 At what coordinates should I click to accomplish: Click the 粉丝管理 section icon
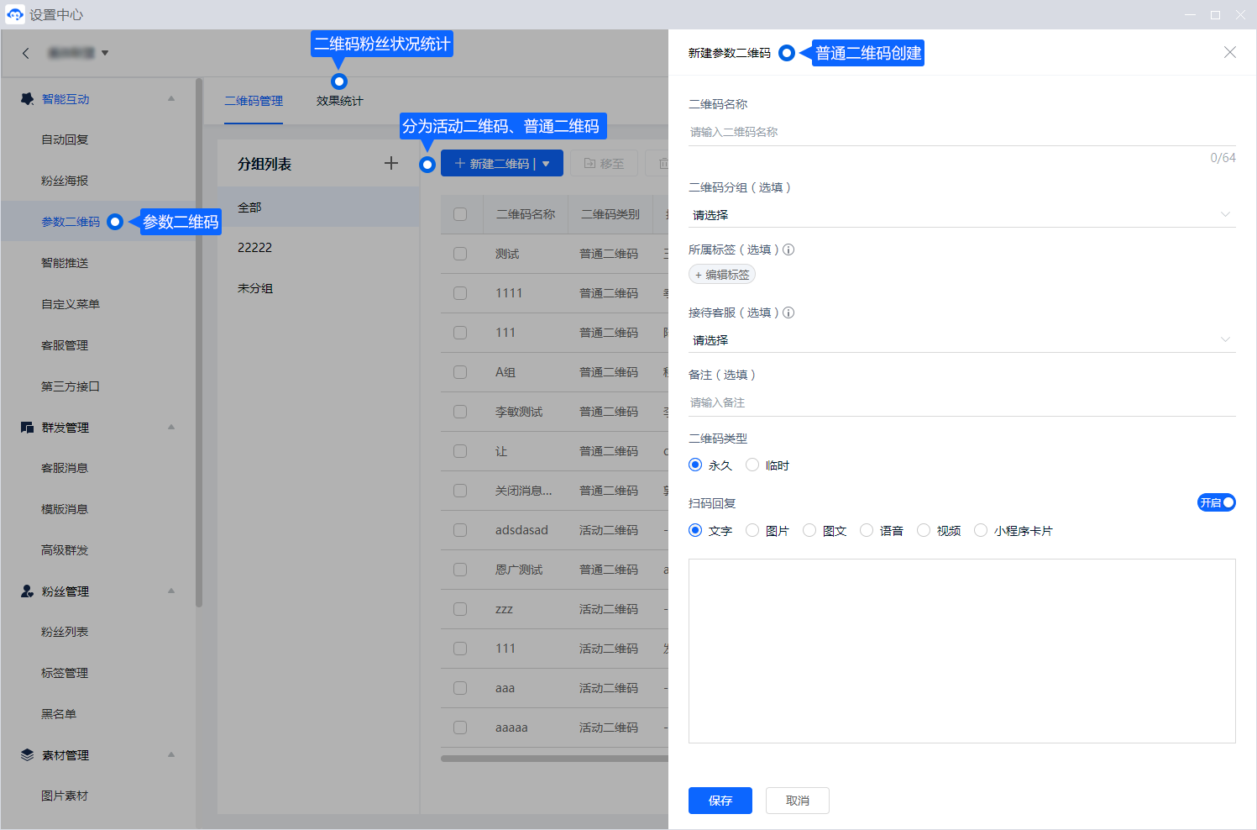click(27, 591)
